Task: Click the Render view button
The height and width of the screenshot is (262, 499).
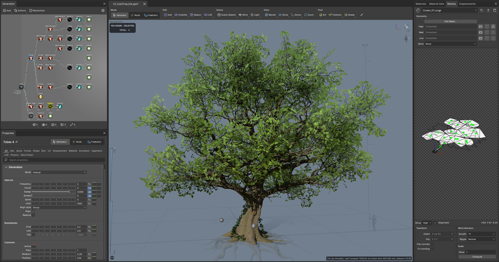Action: coord(270,15)
